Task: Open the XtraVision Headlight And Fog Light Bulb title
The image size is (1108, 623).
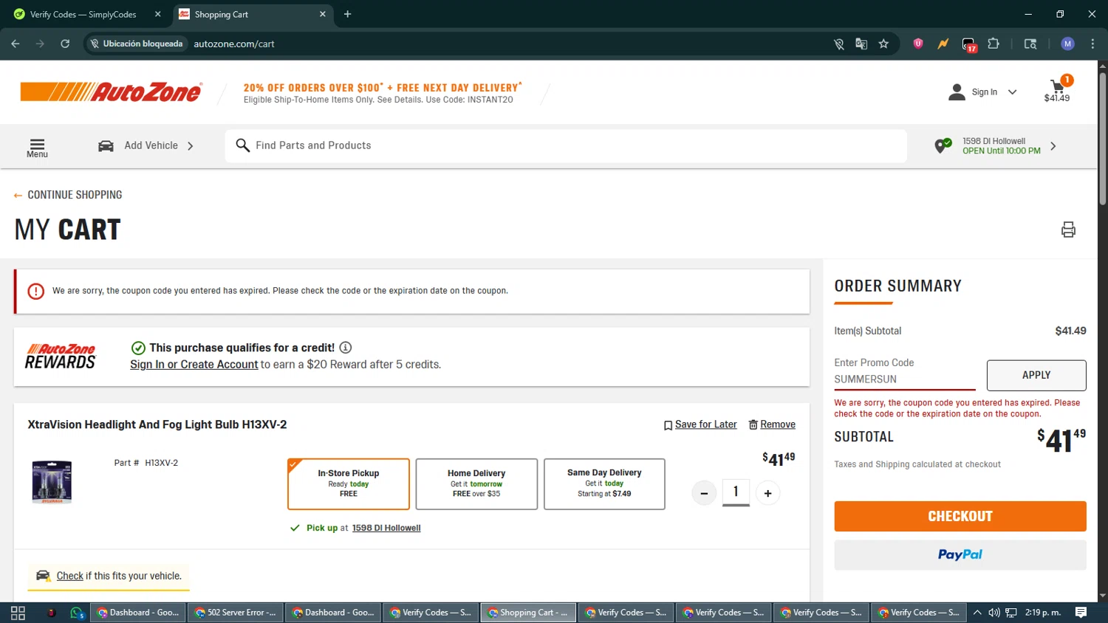Action: [157, 424]
